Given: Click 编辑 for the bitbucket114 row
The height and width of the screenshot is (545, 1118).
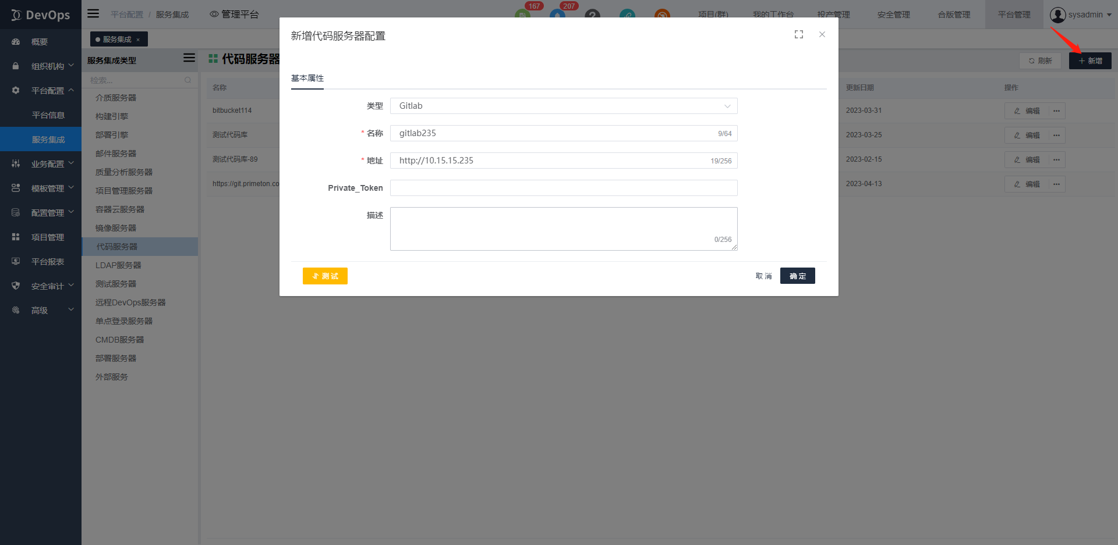Looking at the screenshot, I should point(1027,111).
